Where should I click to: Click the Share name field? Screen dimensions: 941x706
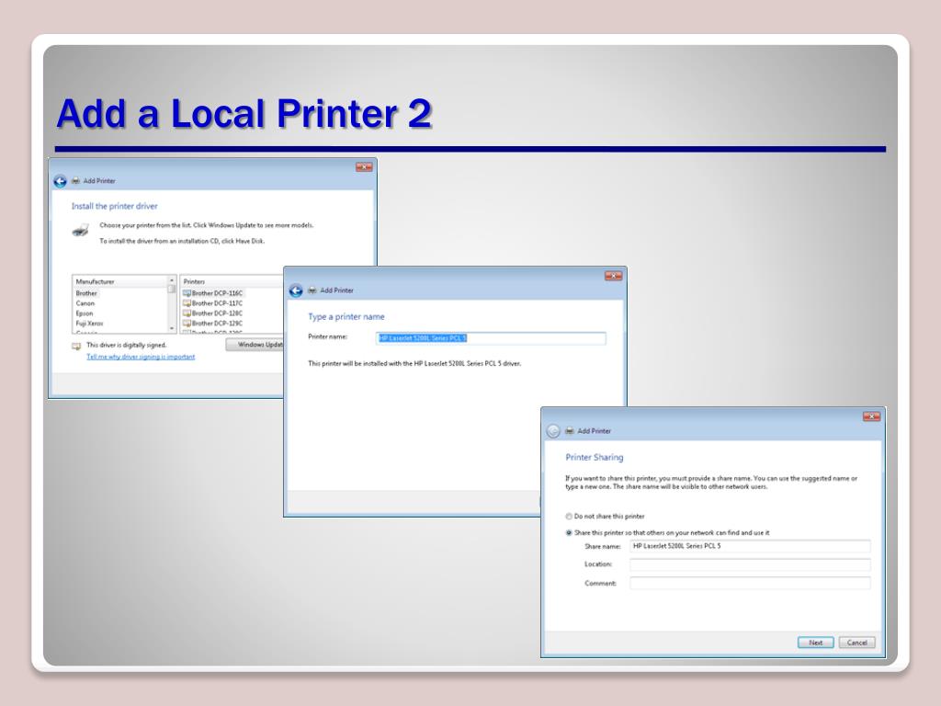[750, 546]
